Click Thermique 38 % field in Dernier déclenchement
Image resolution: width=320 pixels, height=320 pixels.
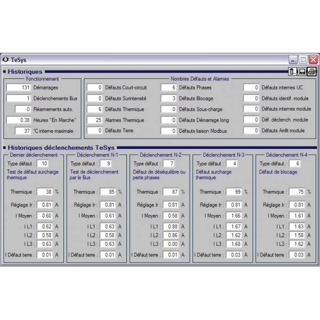[45, 192]
